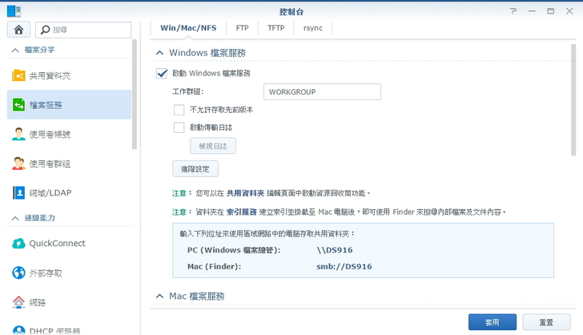Open the 網域/LDAP icon
This screenshot has height=335, width=583.
tap(18, 193)
